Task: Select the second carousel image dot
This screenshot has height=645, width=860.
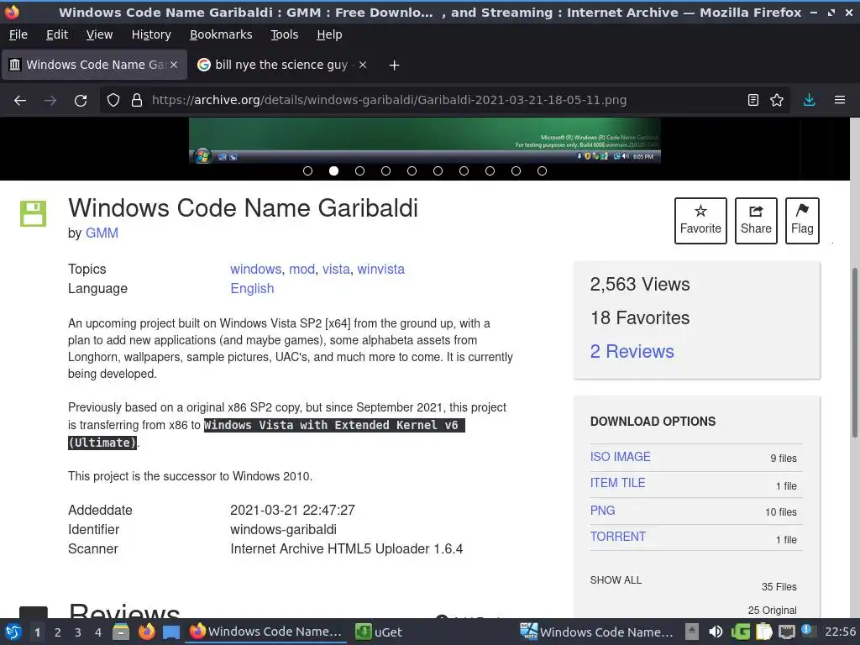Action: click(333, 171)
